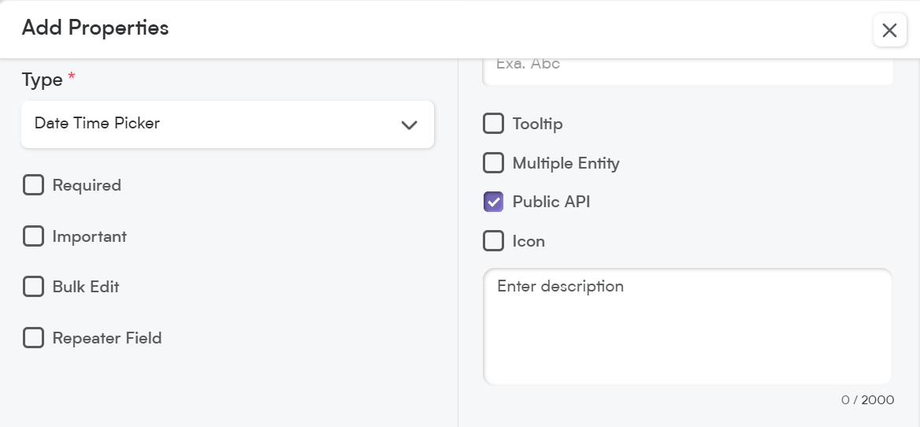Click inside the Enter description textarea
Screen dimensions: 920x427
(688, 327)
